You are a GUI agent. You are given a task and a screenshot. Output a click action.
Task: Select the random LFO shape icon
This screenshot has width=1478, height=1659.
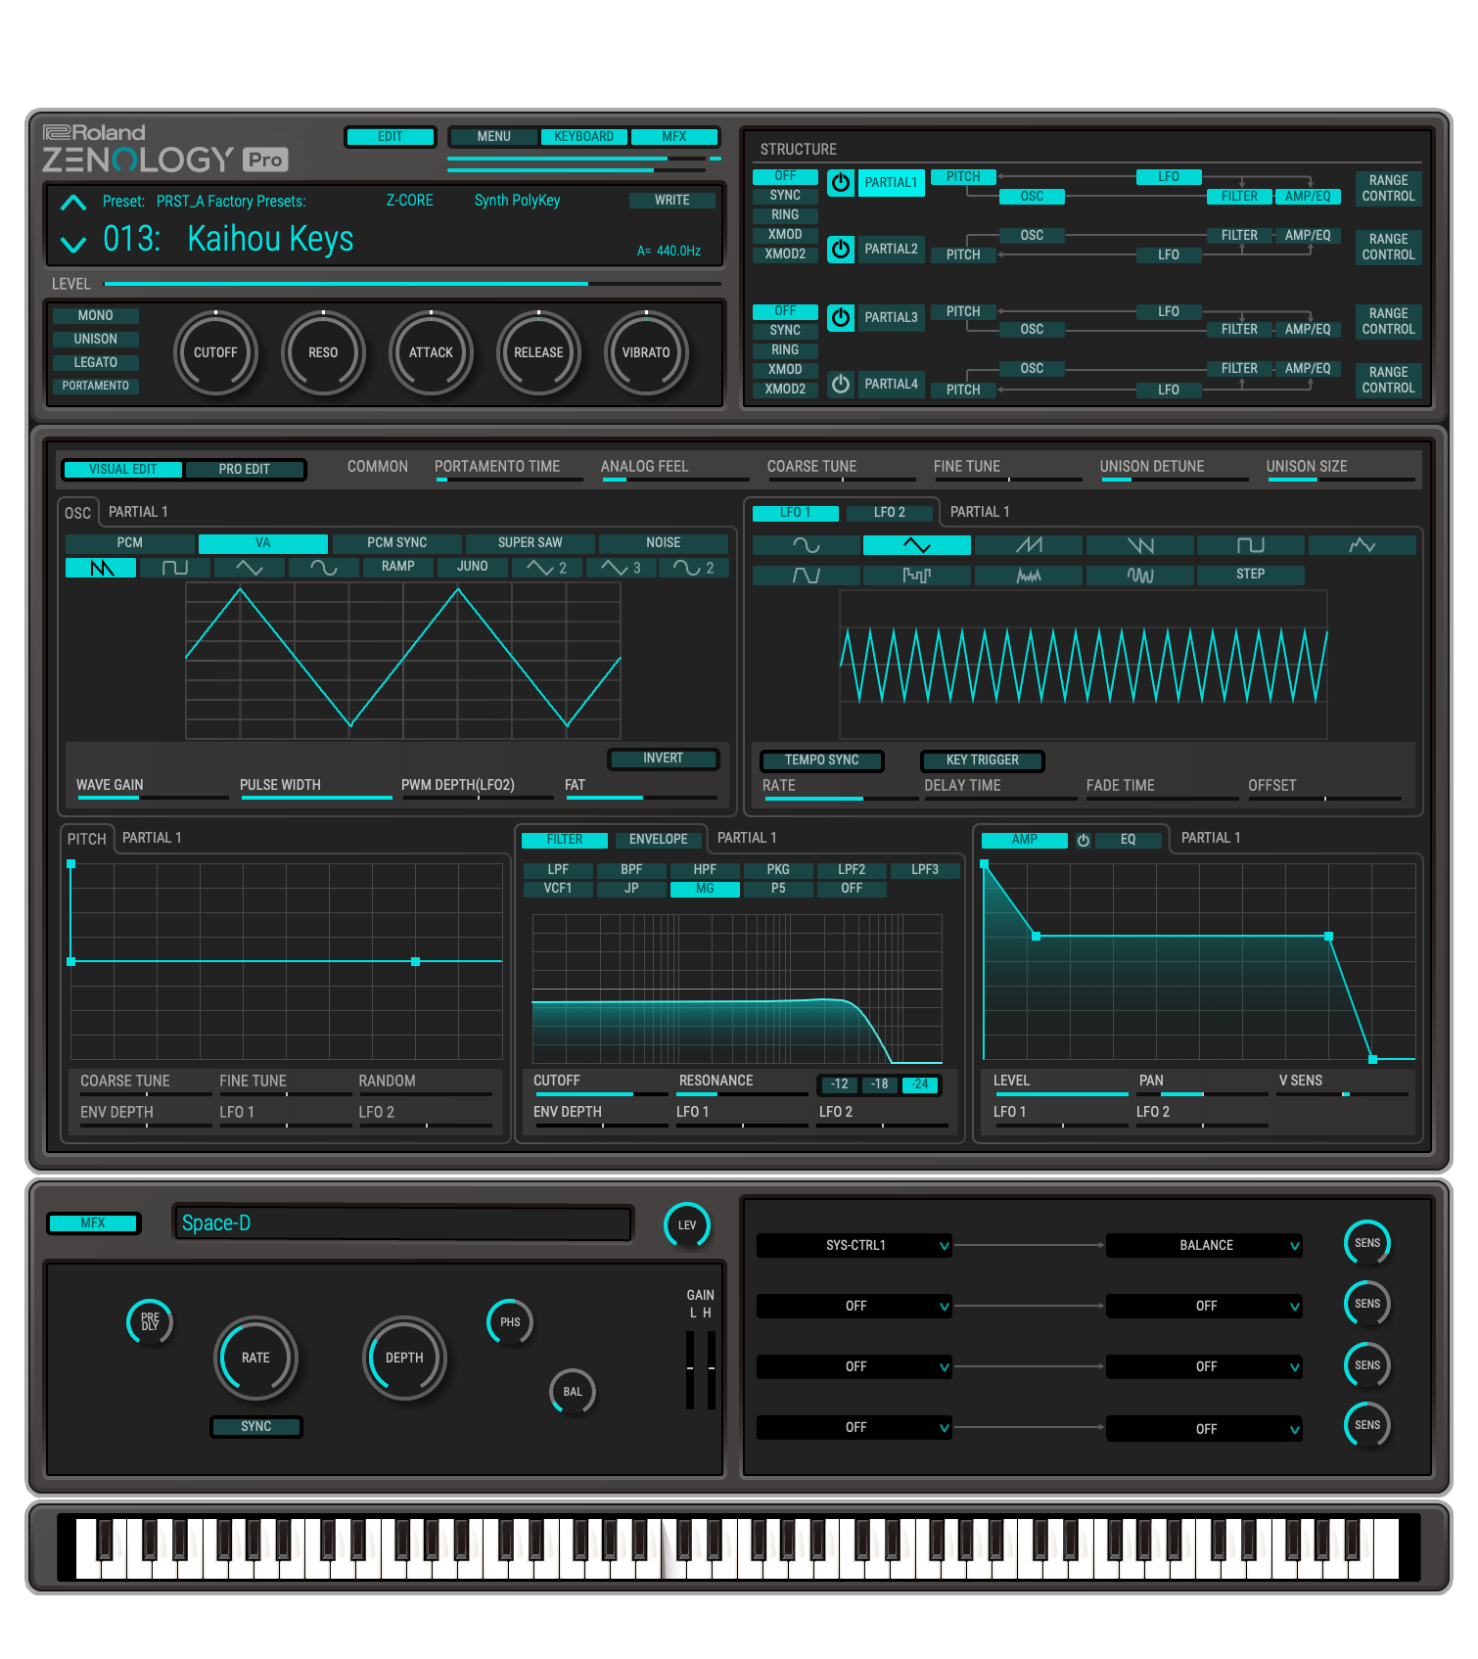coord(1363,545)
